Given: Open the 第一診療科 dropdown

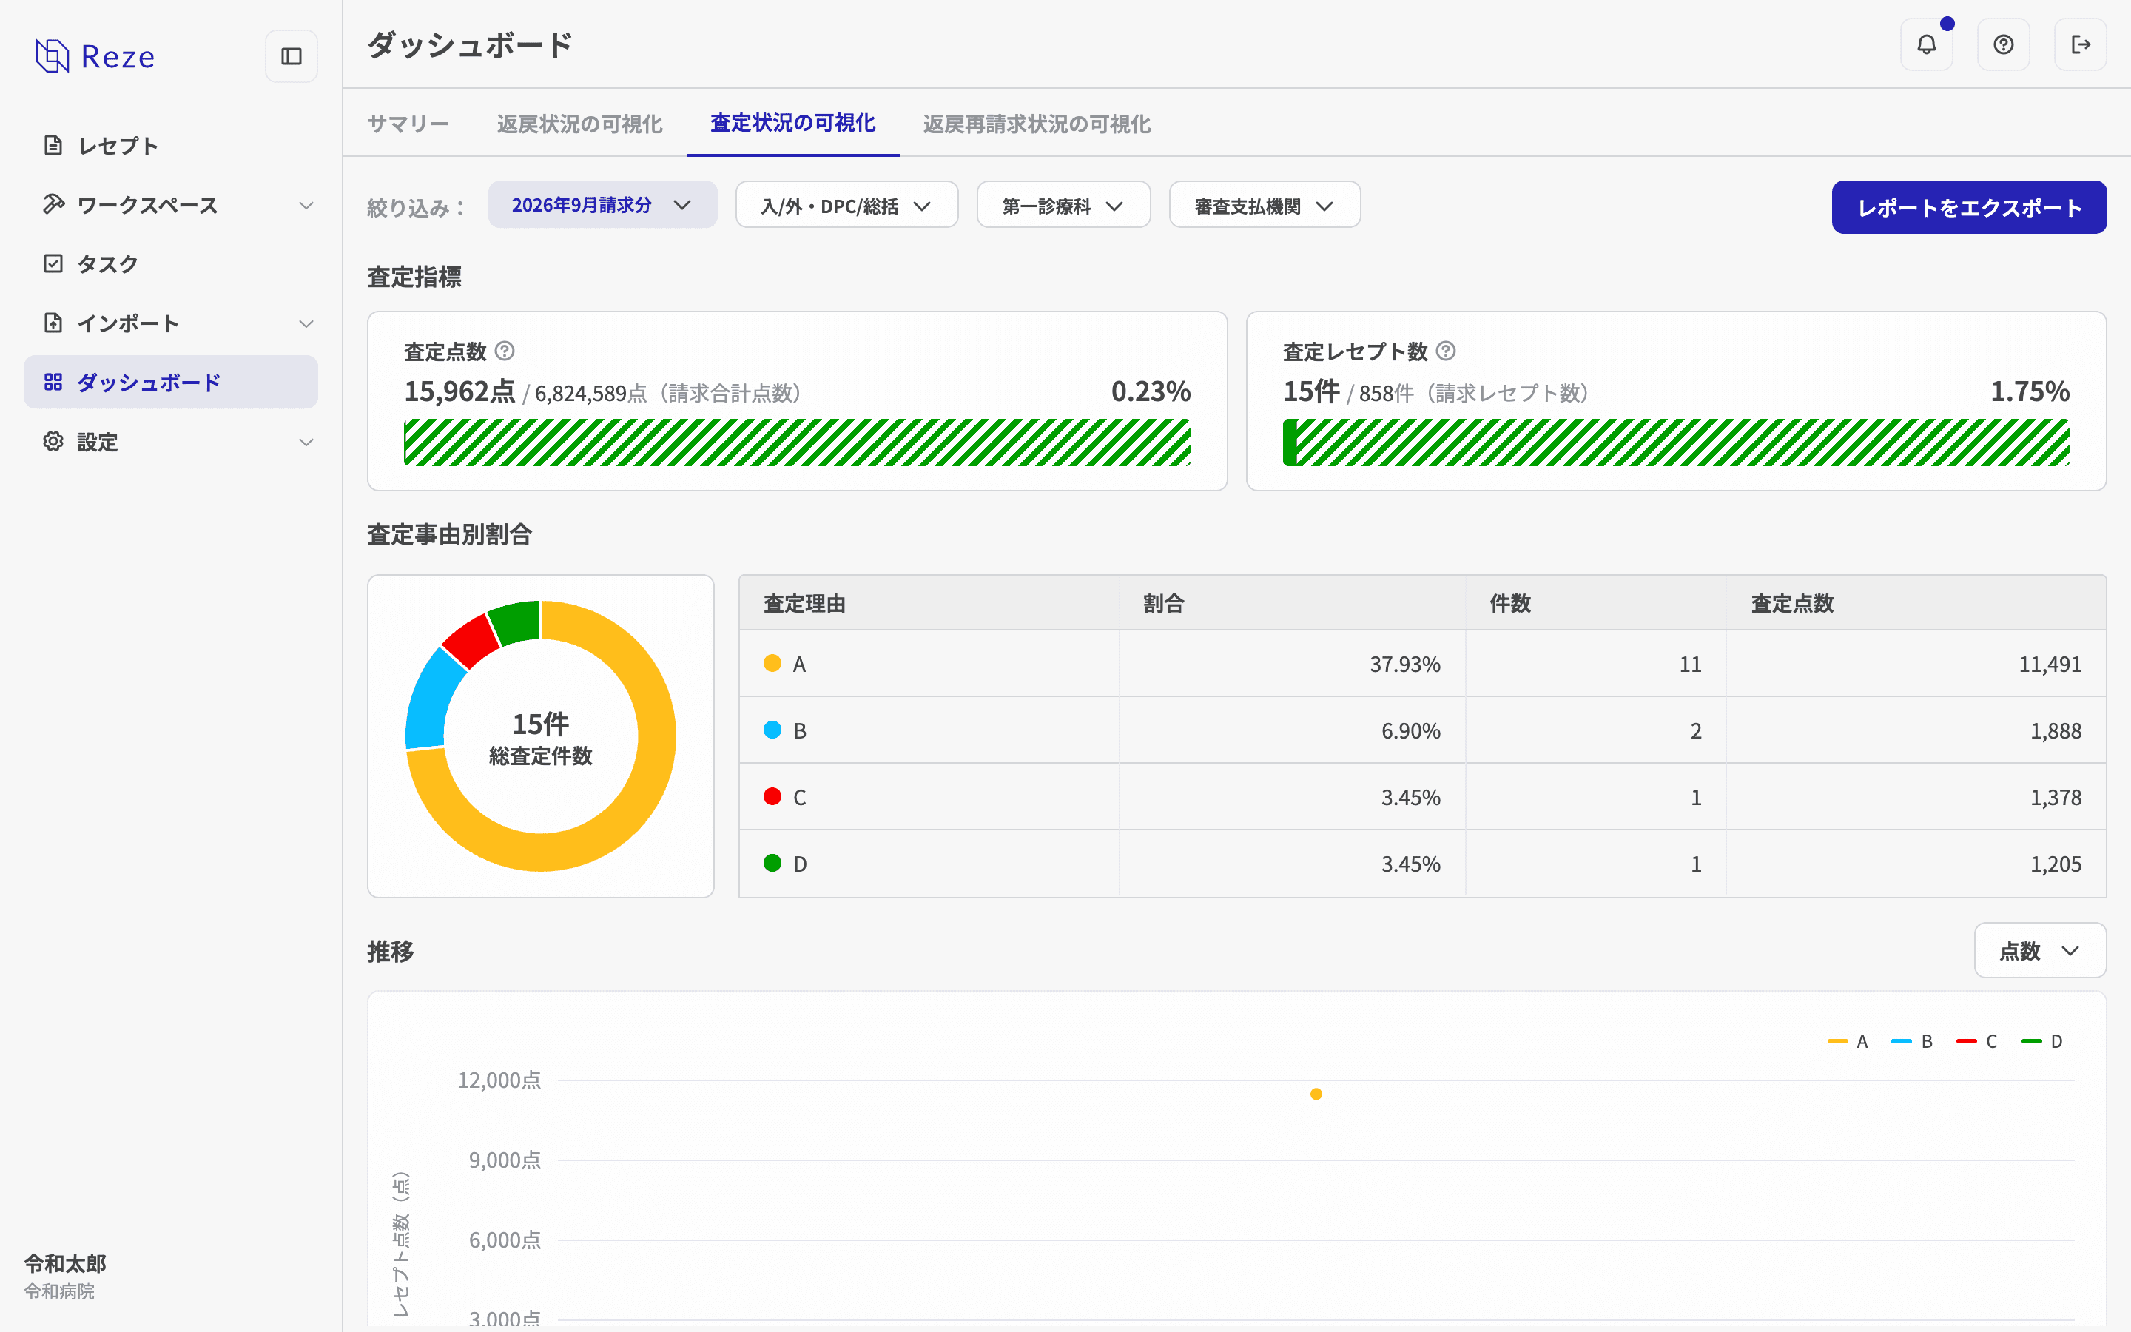Looking at the screenshot, I should [1063, 205].
